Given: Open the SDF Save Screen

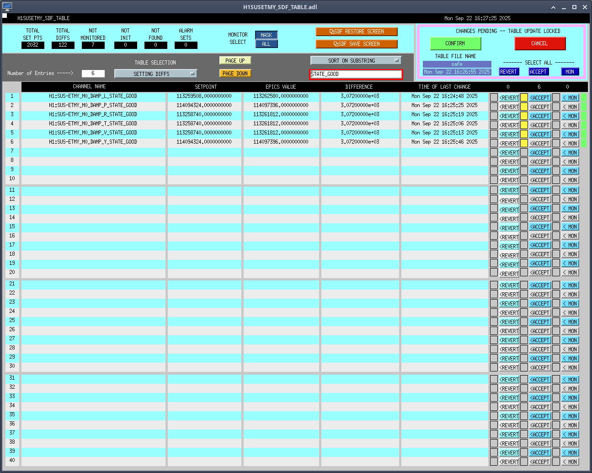Looking at the screenshot, I should 356,44.
